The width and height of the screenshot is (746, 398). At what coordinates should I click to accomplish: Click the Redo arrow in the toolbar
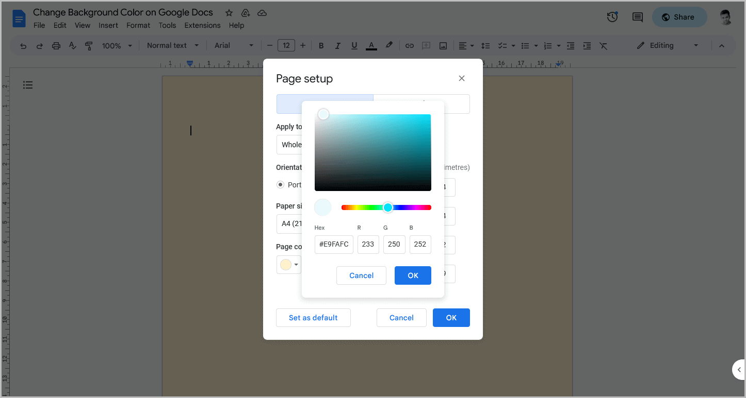[40, 46]
